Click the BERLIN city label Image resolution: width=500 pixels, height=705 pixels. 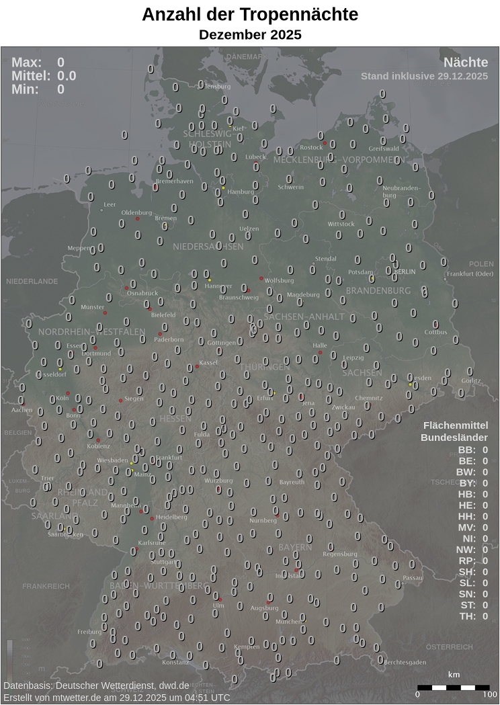point(405,272)
